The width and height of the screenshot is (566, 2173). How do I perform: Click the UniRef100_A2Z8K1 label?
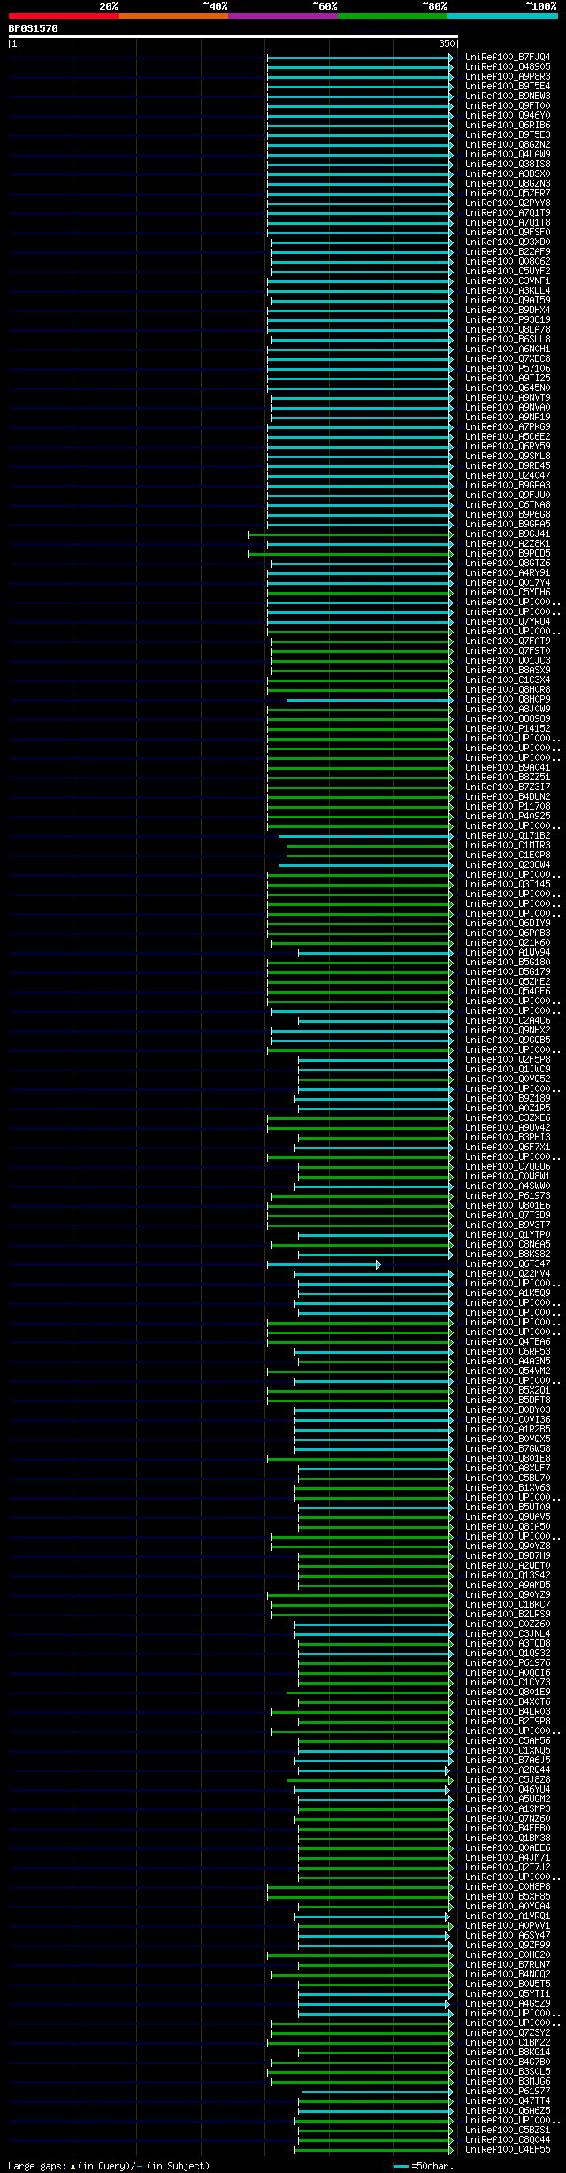click(x=508, y=543)
